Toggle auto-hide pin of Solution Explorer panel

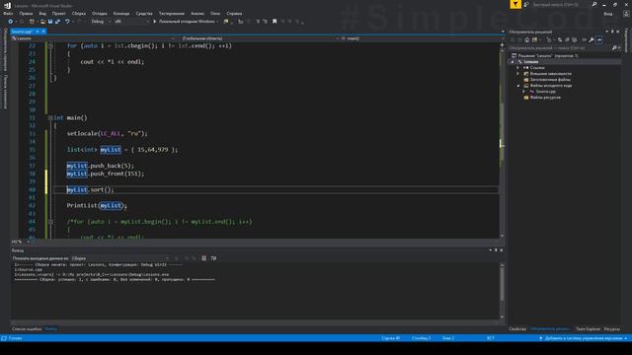coord(612,32)
